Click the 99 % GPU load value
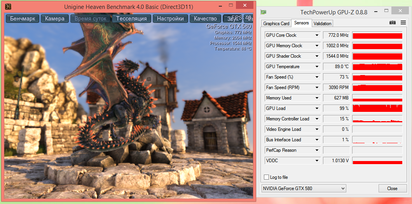 (x=337, y=108)
